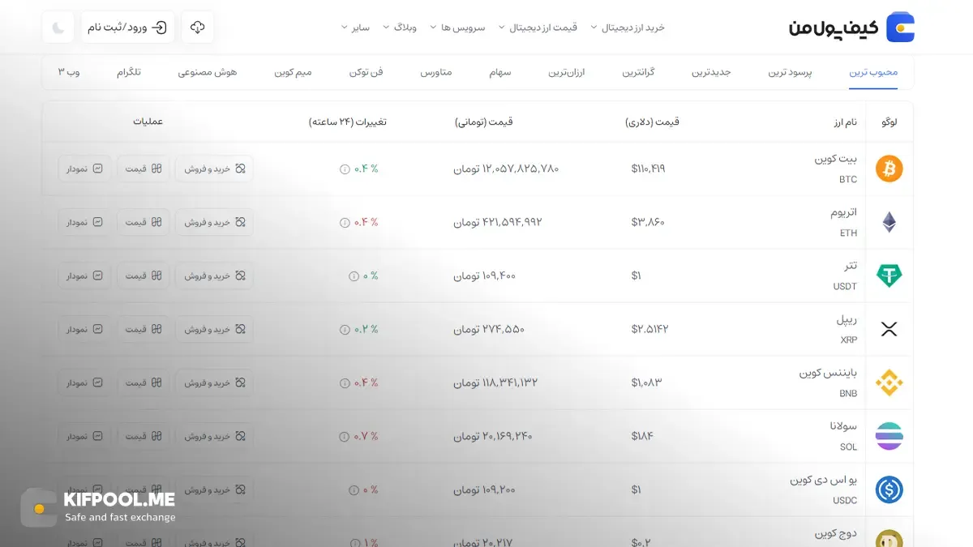Click خرید و فروش for BNB row

[214, 382]
